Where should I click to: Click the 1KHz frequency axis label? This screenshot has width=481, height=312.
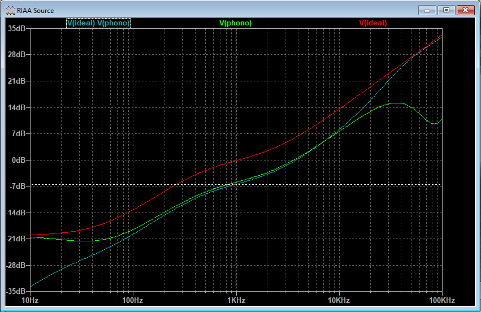point(236,300)
